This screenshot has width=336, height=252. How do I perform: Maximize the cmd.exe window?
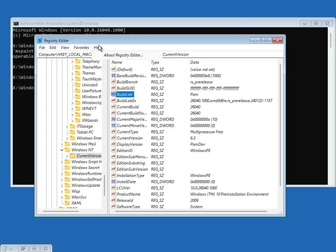[316, 23]
